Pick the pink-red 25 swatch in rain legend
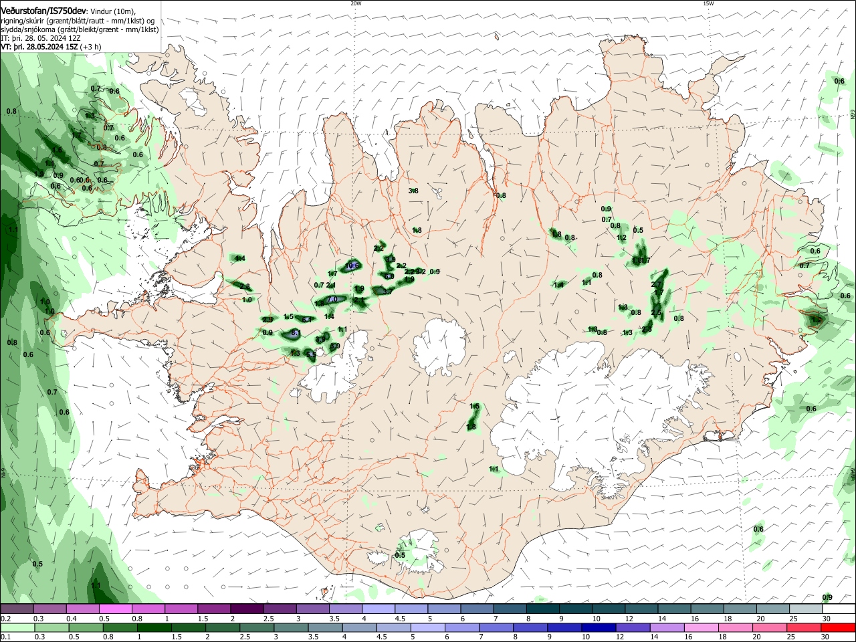 pos(805,628)
